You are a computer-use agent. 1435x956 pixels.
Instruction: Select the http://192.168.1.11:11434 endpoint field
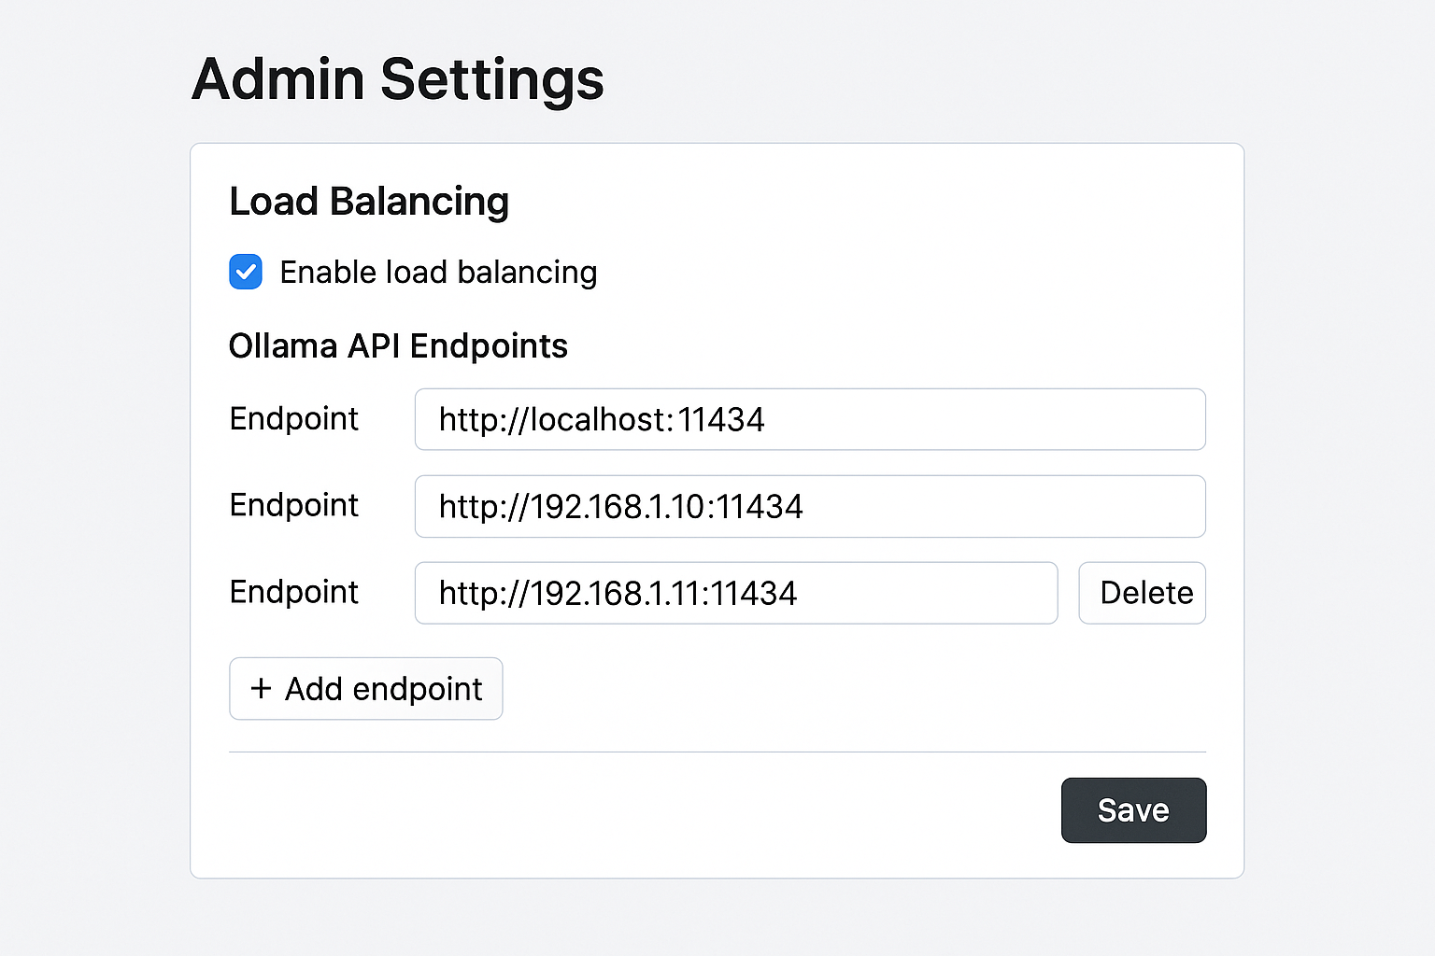(x=735, y=593)
